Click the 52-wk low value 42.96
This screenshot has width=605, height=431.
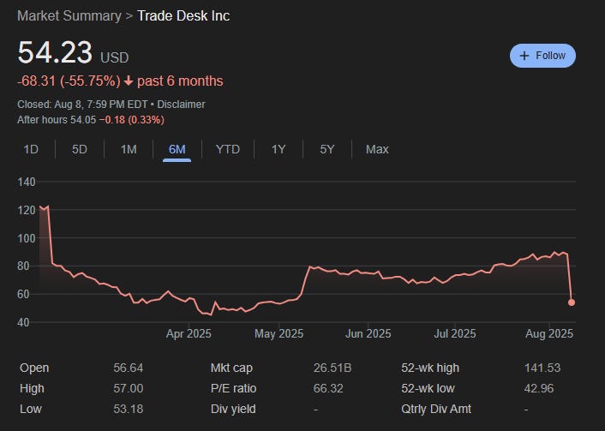click(x=539, y=388)
